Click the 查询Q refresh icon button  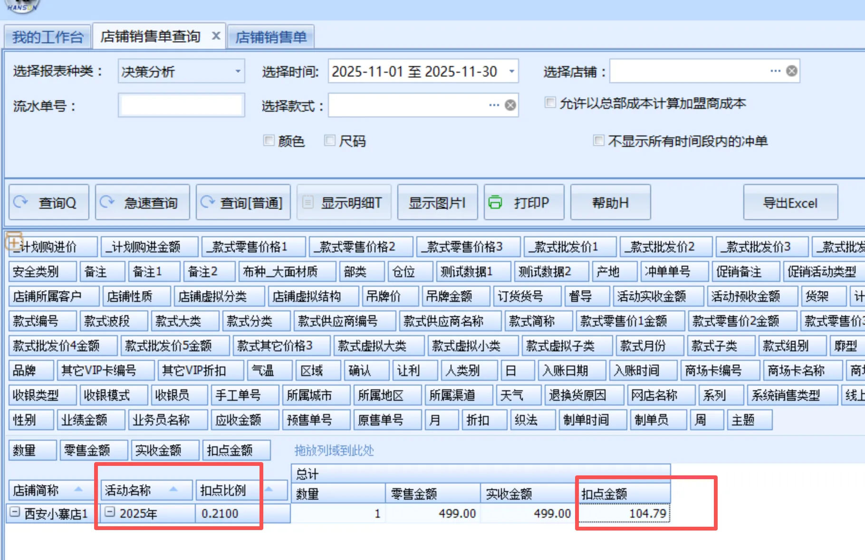(21, 203)
